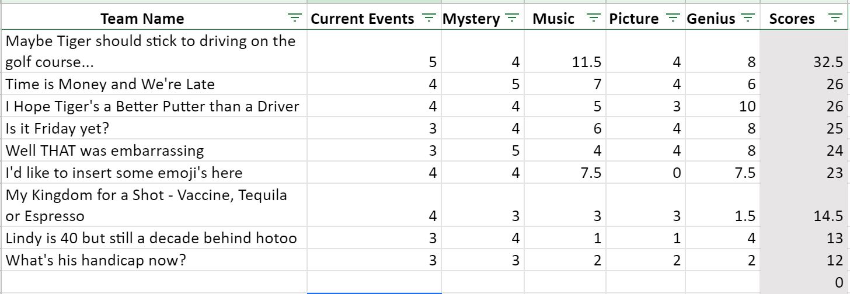Open the Current Events filter icon
The width and height of the screenshot is (850, 294).
[x=429, y=19]
